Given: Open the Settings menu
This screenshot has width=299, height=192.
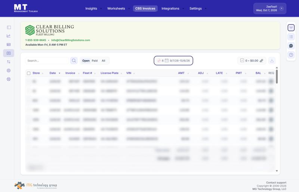Looking at the screenshot, I should [195, 9].
